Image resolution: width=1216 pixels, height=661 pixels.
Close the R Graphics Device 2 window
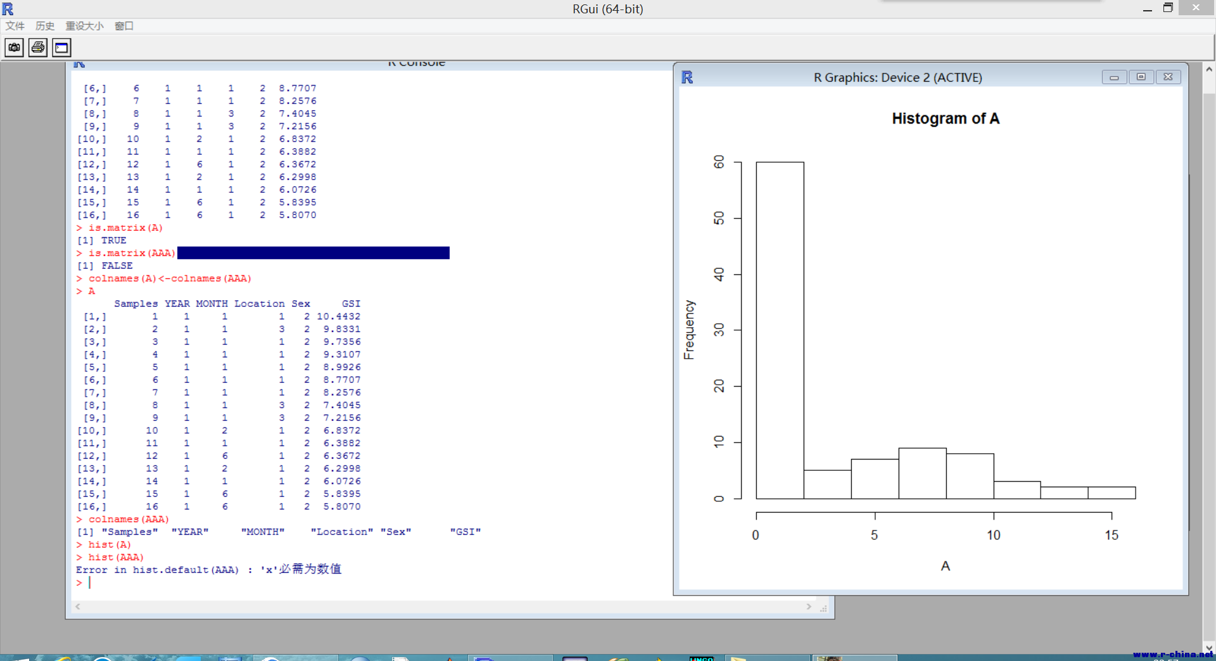point(1168,77)
